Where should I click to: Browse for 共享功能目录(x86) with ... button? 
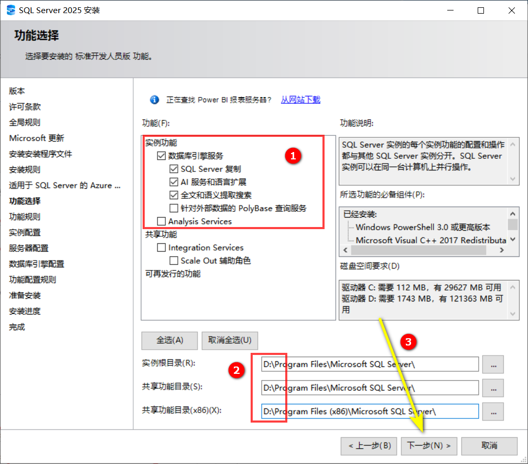[493, 412]
